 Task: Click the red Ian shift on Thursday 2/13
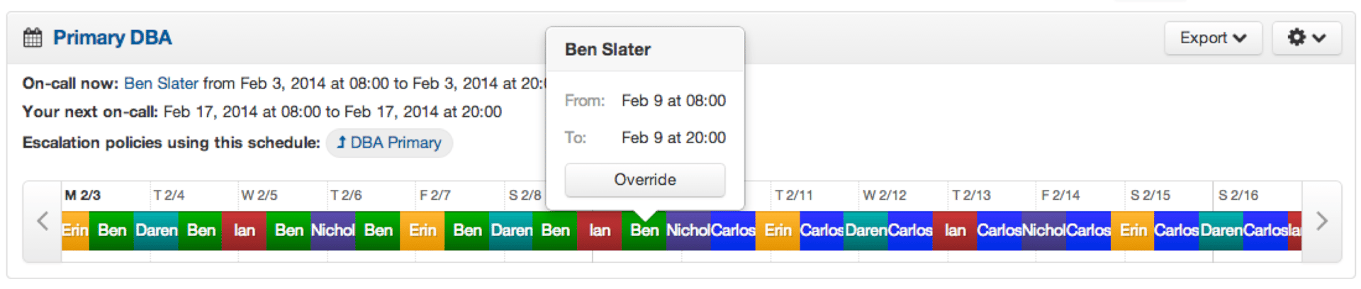coord(954,231)
